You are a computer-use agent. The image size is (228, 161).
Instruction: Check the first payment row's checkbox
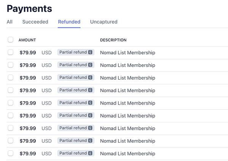(11, 53)
